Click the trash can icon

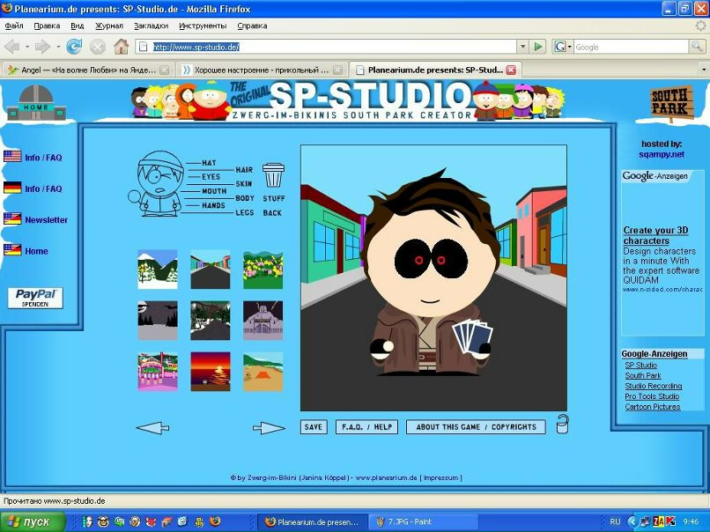(x=273, y=174)
